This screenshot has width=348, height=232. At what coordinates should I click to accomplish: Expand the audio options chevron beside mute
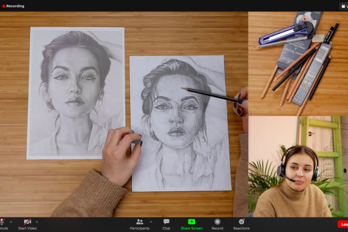[11, 222]
